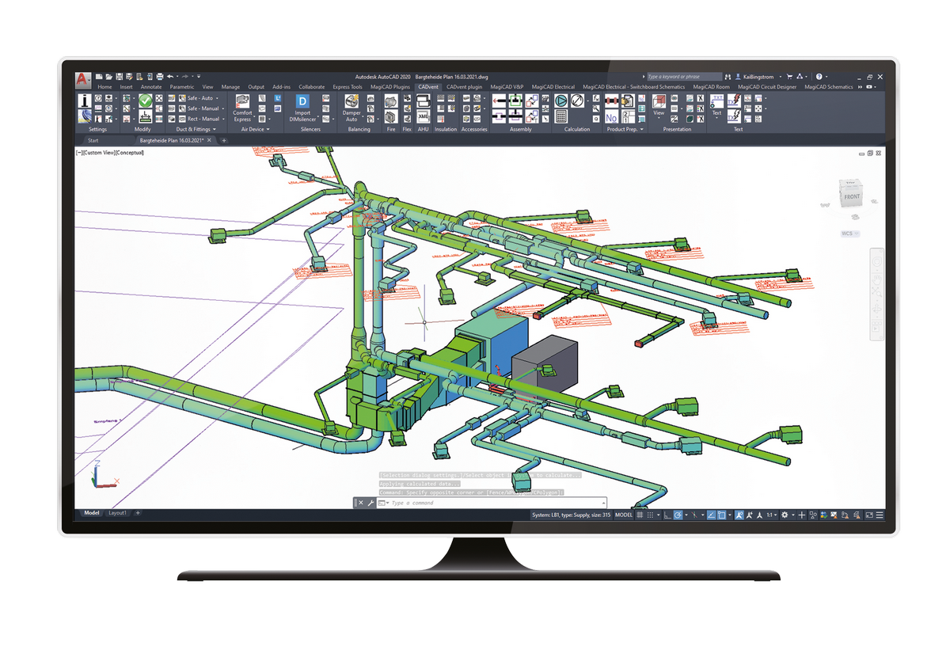Open the Annotate ribbon tab

pos(150,87)
